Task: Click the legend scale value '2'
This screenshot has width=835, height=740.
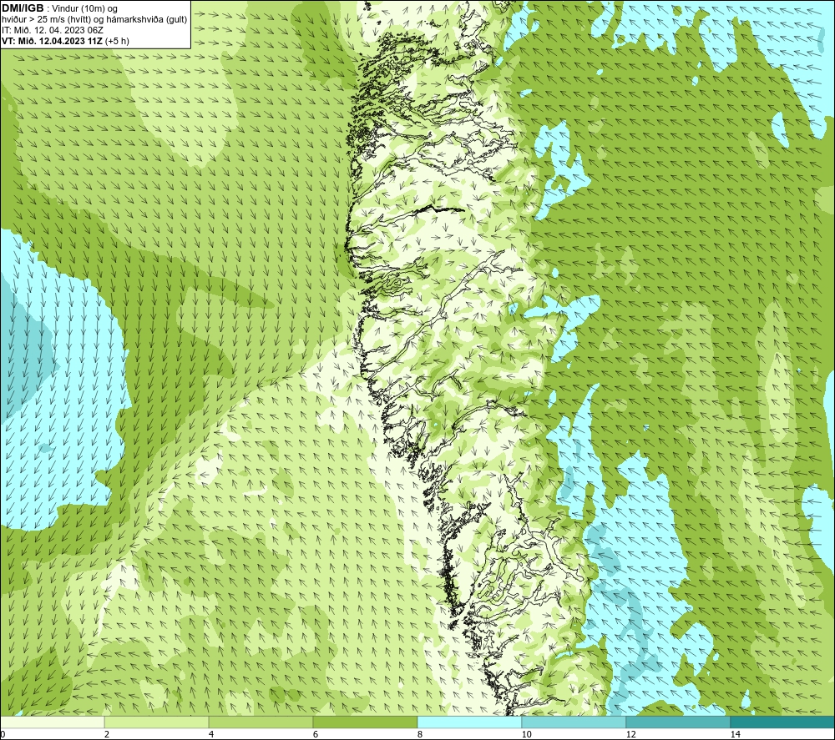Action: [107, 734]
